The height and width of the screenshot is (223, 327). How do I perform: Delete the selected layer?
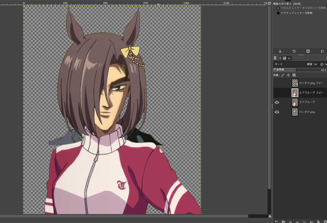pos(325,222)
